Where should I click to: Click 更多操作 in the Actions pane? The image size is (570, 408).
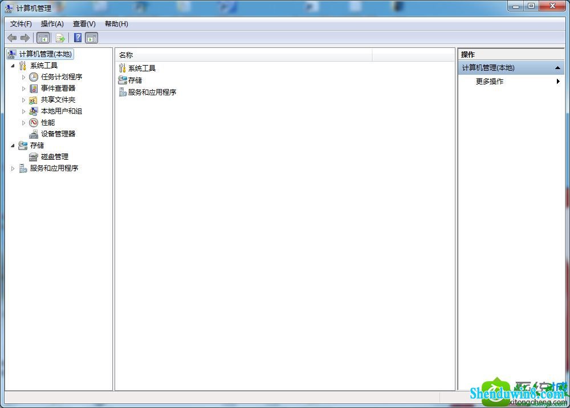pos(489,82)
